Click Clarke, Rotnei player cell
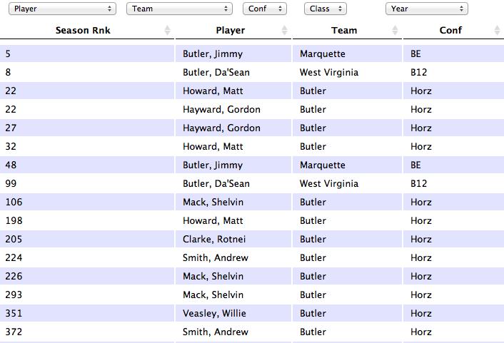Image resolution: width=504 pixels, height=343 pixels. pyautogui.click(x=213, y=239)
